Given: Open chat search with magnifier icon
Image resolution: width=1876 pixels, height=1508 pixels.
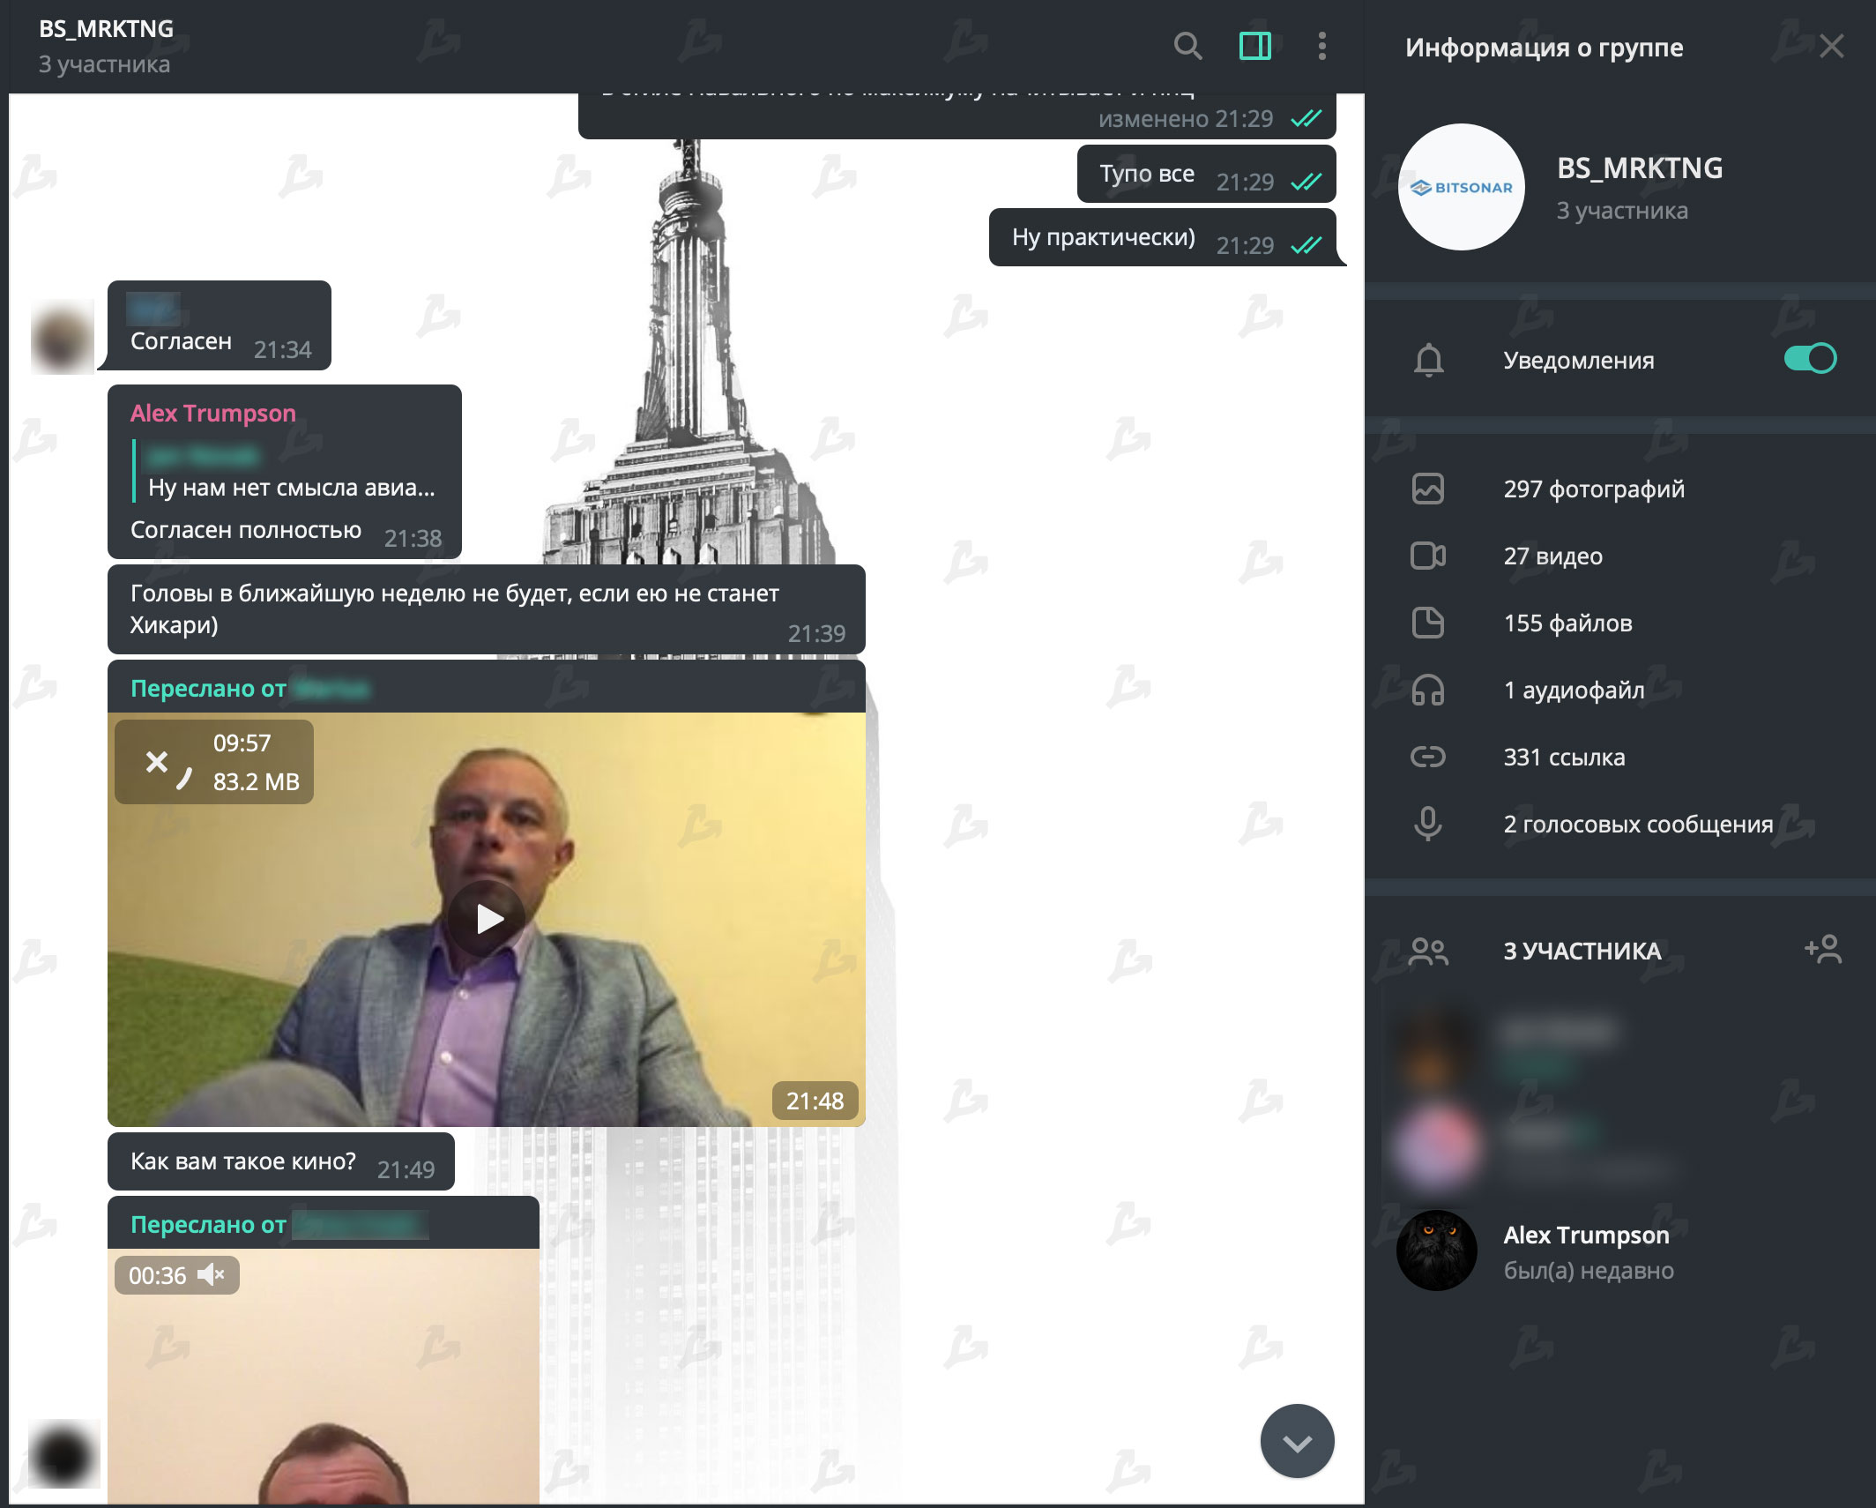Looking at the screenshot, I should pyautogui.click(x=1187, y=46).
